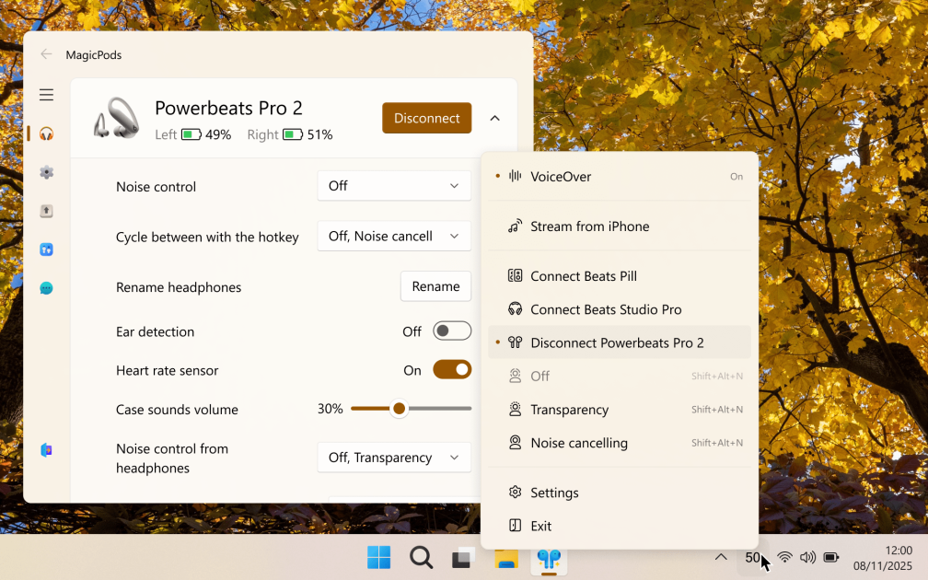Adjust the Case sounds volume slider
The width and height of the screenshot is (928, 580).
pyautogui.click(x=411, y=409)
